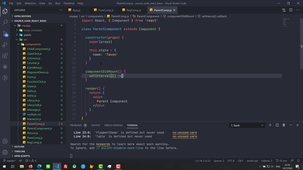Click the keywords link in terminal
Screen dimensions: 303x170
click(x=103, y=144)
